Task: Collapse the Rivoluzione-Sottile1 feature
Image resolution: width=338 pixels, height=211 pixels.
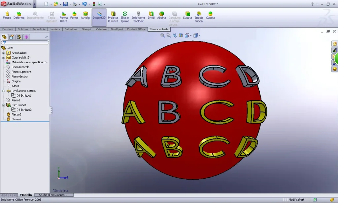Action: pyautogui.click(x=3, y=91)
